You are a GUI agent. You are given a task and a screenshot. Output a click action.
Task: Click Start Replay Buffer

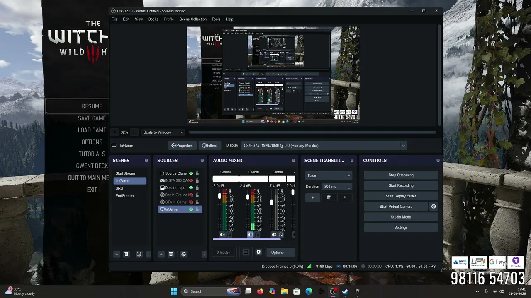[401, 196]
